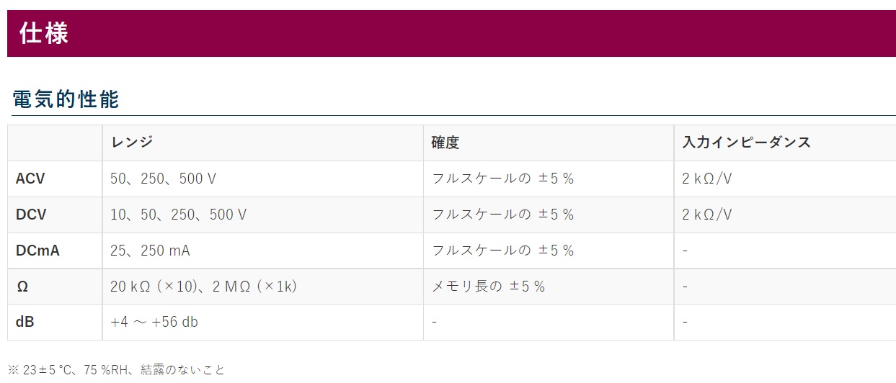This screenshot has height=383, width=896.
Task: Click the 確度 column header
Action: pos(445,143)
